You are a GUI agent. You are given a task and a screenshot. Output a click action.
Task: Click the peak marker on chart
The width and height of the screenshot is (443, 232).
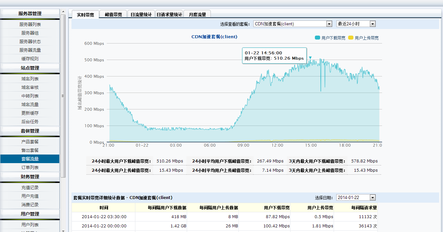tap(310, 58)
